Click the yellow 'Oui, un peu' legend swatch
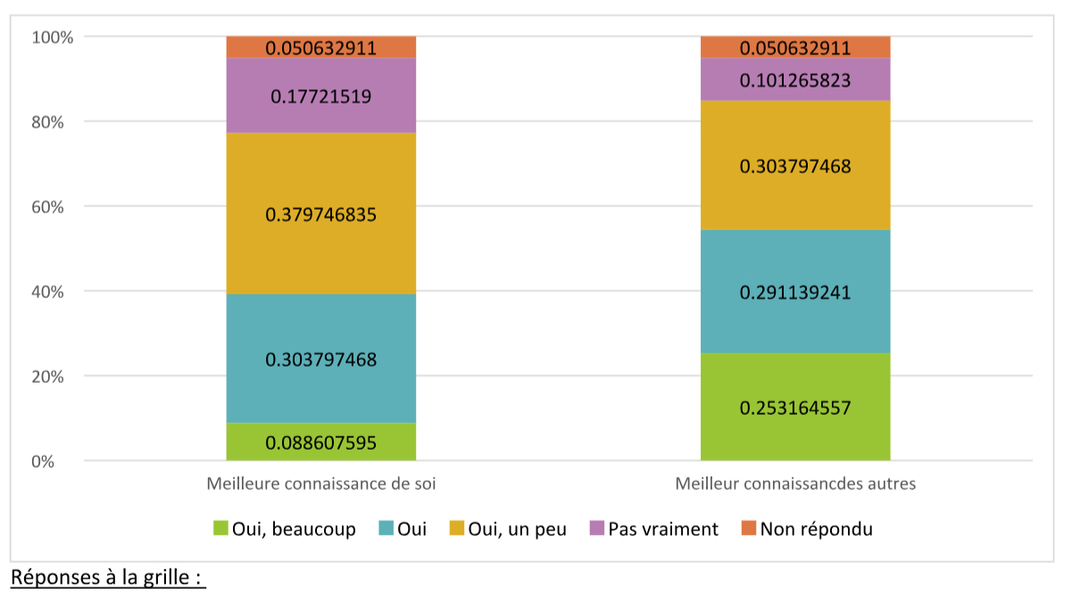 click(456, 529)
